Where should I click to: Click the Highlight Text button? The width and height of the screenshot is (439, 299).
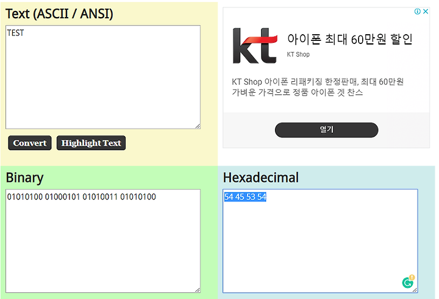click(91, 143)
